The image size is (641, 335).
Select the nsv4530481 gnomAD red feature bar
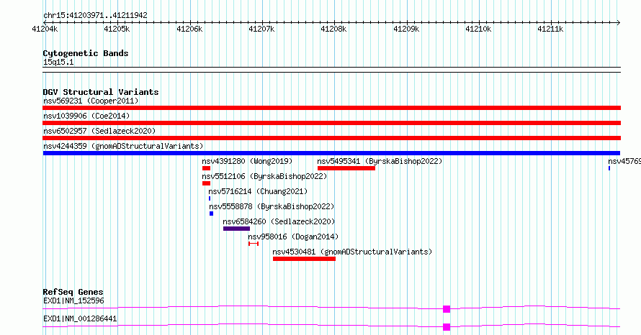(304, 259)
